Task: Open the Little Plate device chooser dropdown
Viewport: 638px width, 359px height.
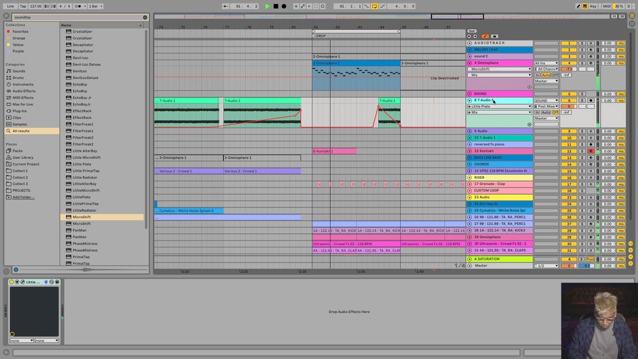Action: click(499, 106)
